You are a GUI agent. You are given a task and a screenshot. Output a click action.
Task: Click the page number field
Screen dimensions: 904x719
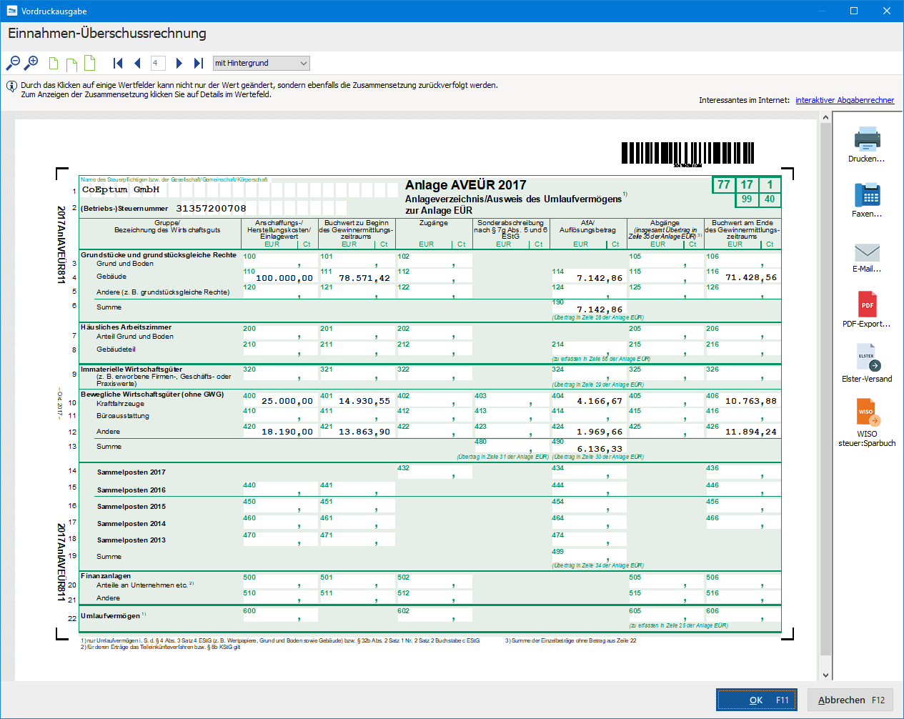(158, 63)
